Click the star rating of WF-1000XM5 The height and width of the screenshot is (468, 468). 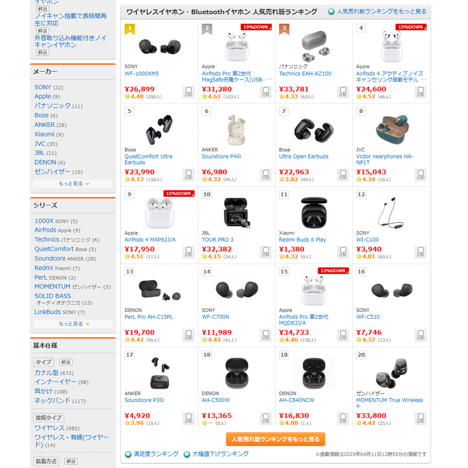pyautogui.click(x=134, y=96)
